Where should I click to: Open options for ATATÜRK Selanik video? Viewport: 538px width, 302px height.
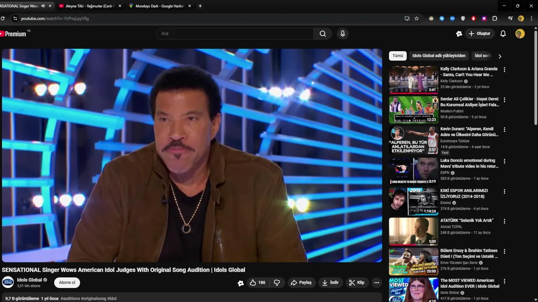pyautogui.click(x=504, y=221)
